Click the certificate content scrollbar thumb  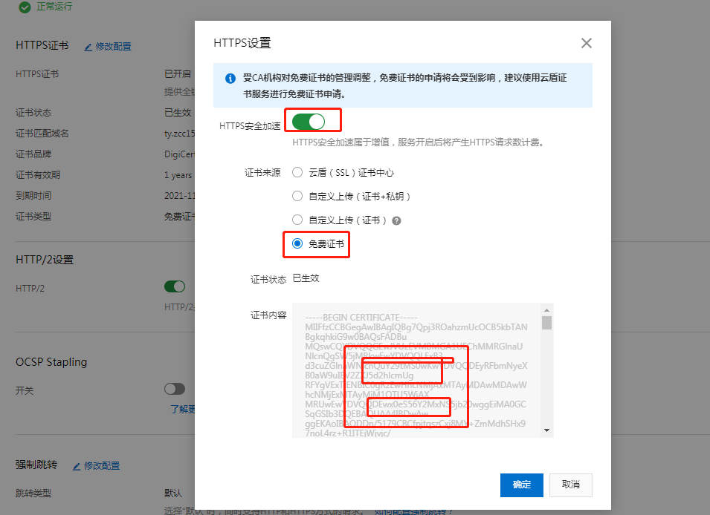click(x=547, y=322)
